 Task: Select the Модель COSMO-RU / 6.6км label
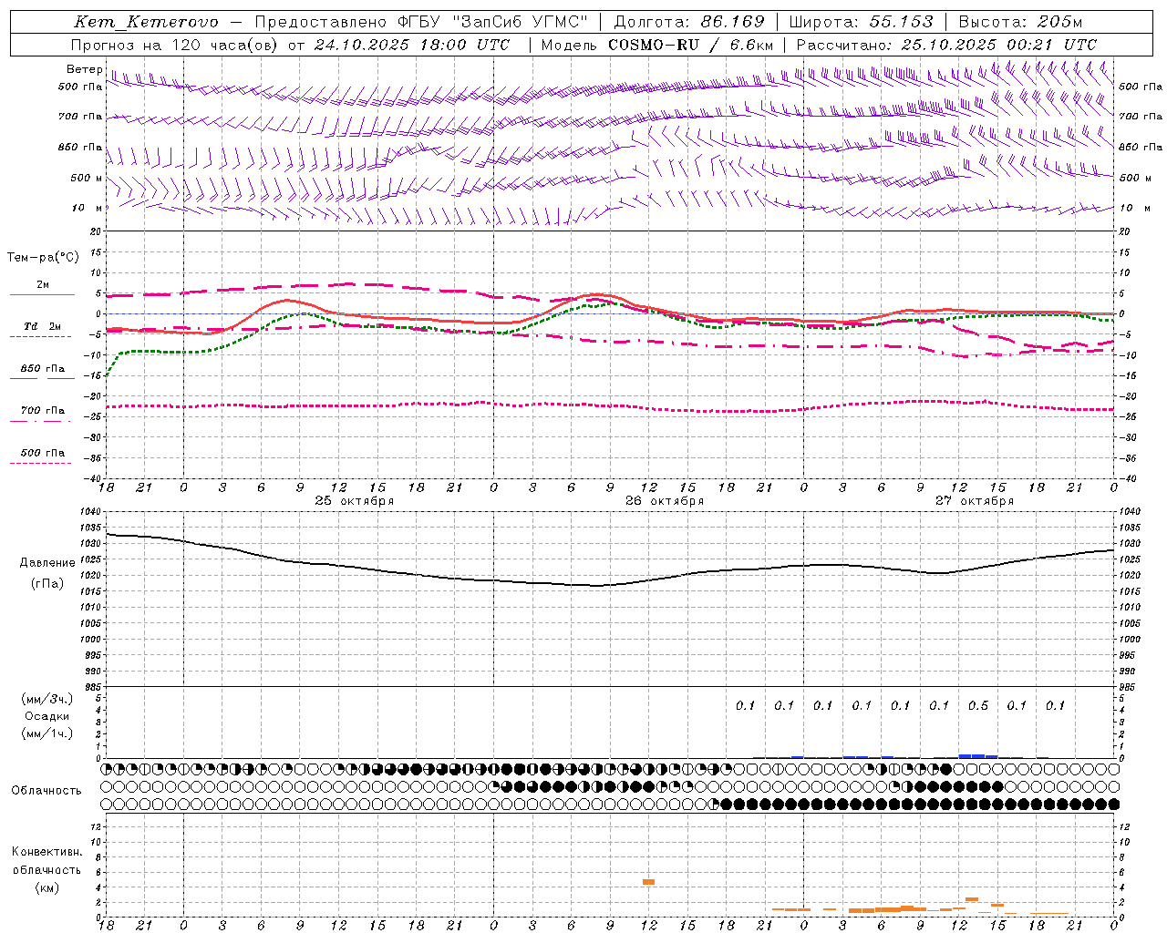657,45
